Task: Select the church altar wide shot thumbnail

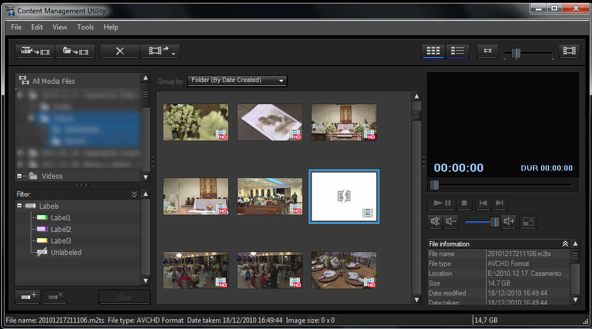Action: coord(343,122)
